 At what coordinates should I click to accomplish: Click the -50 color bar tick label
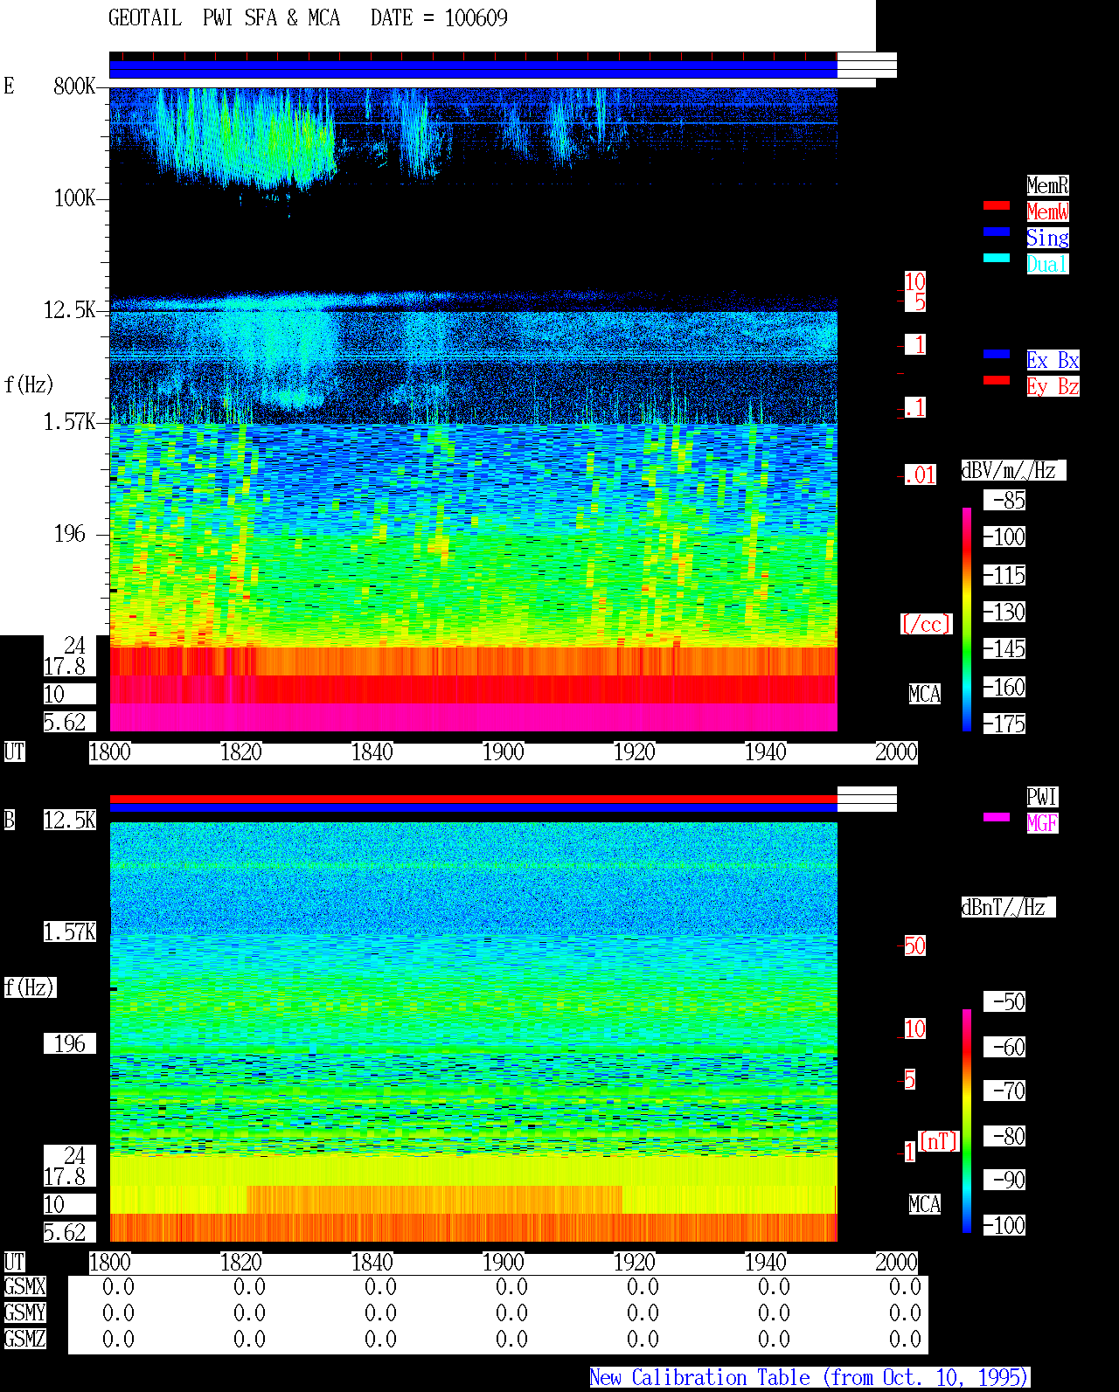pyautogui.click(x=1004, y=1001)
